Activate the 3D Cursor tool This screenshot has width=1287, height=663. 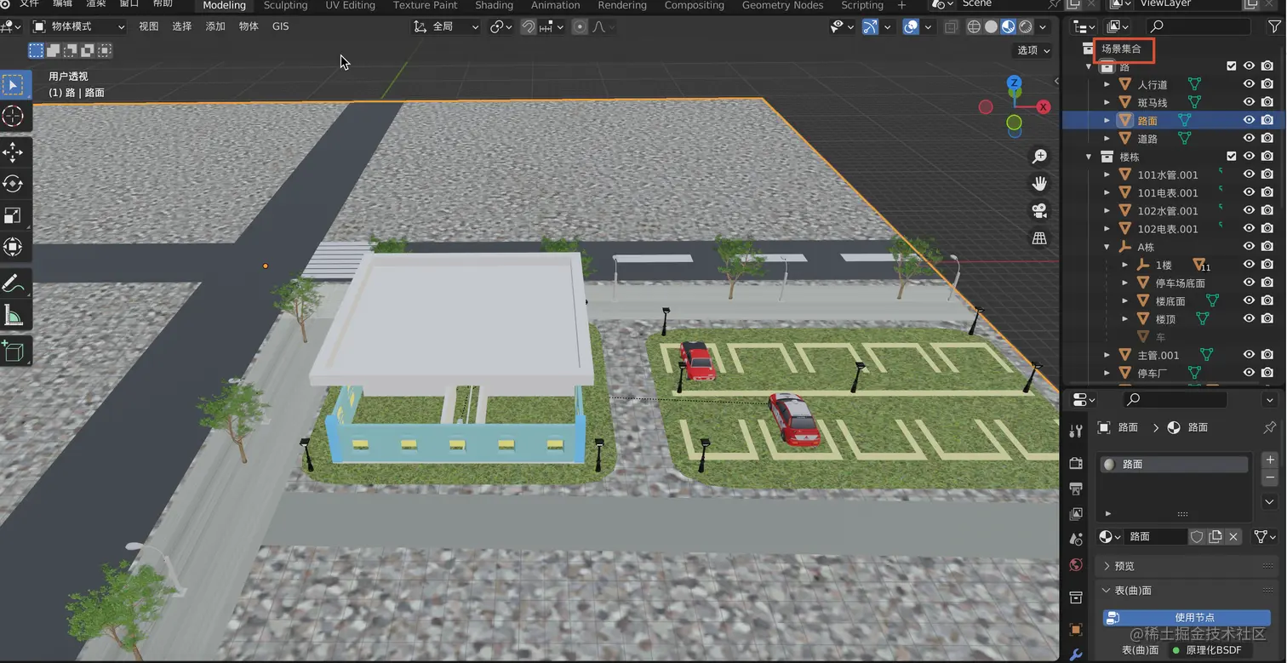14,117
